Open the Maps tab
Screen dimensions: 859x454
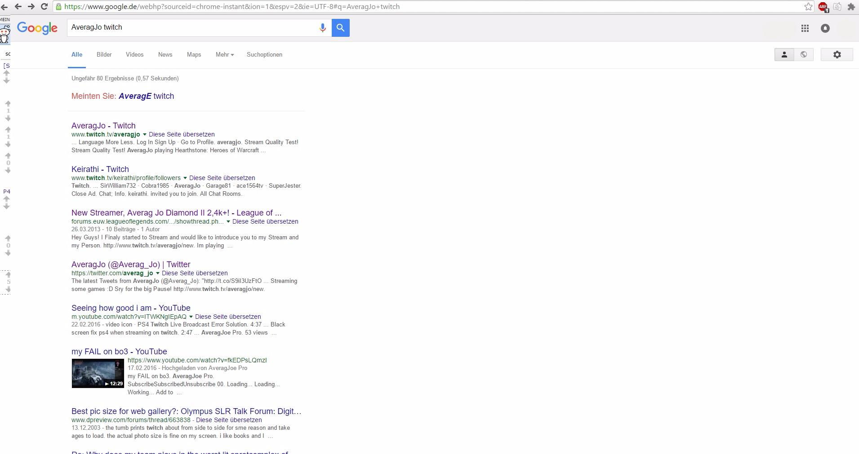click(194, 55)
